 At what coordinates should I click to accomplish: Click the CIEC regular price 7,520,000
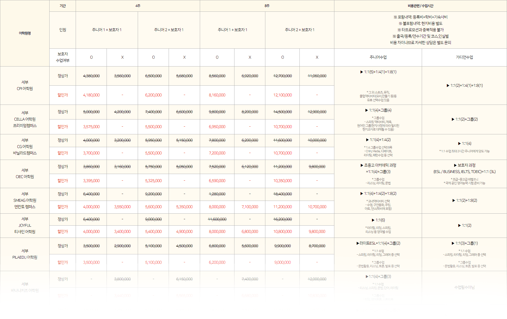click(x=217, y=167)
